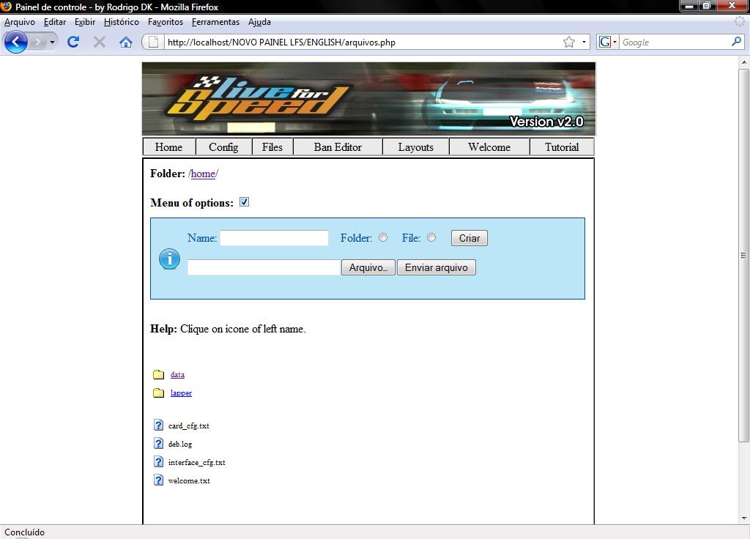The height and width of the screenshot is (539, 750).
Task: Switch to the Files tab
Action: pyautogui.click(x=272, y=146)
